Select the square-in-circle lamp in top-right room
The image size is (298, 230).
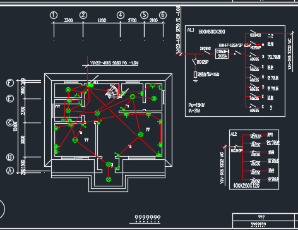154,99
